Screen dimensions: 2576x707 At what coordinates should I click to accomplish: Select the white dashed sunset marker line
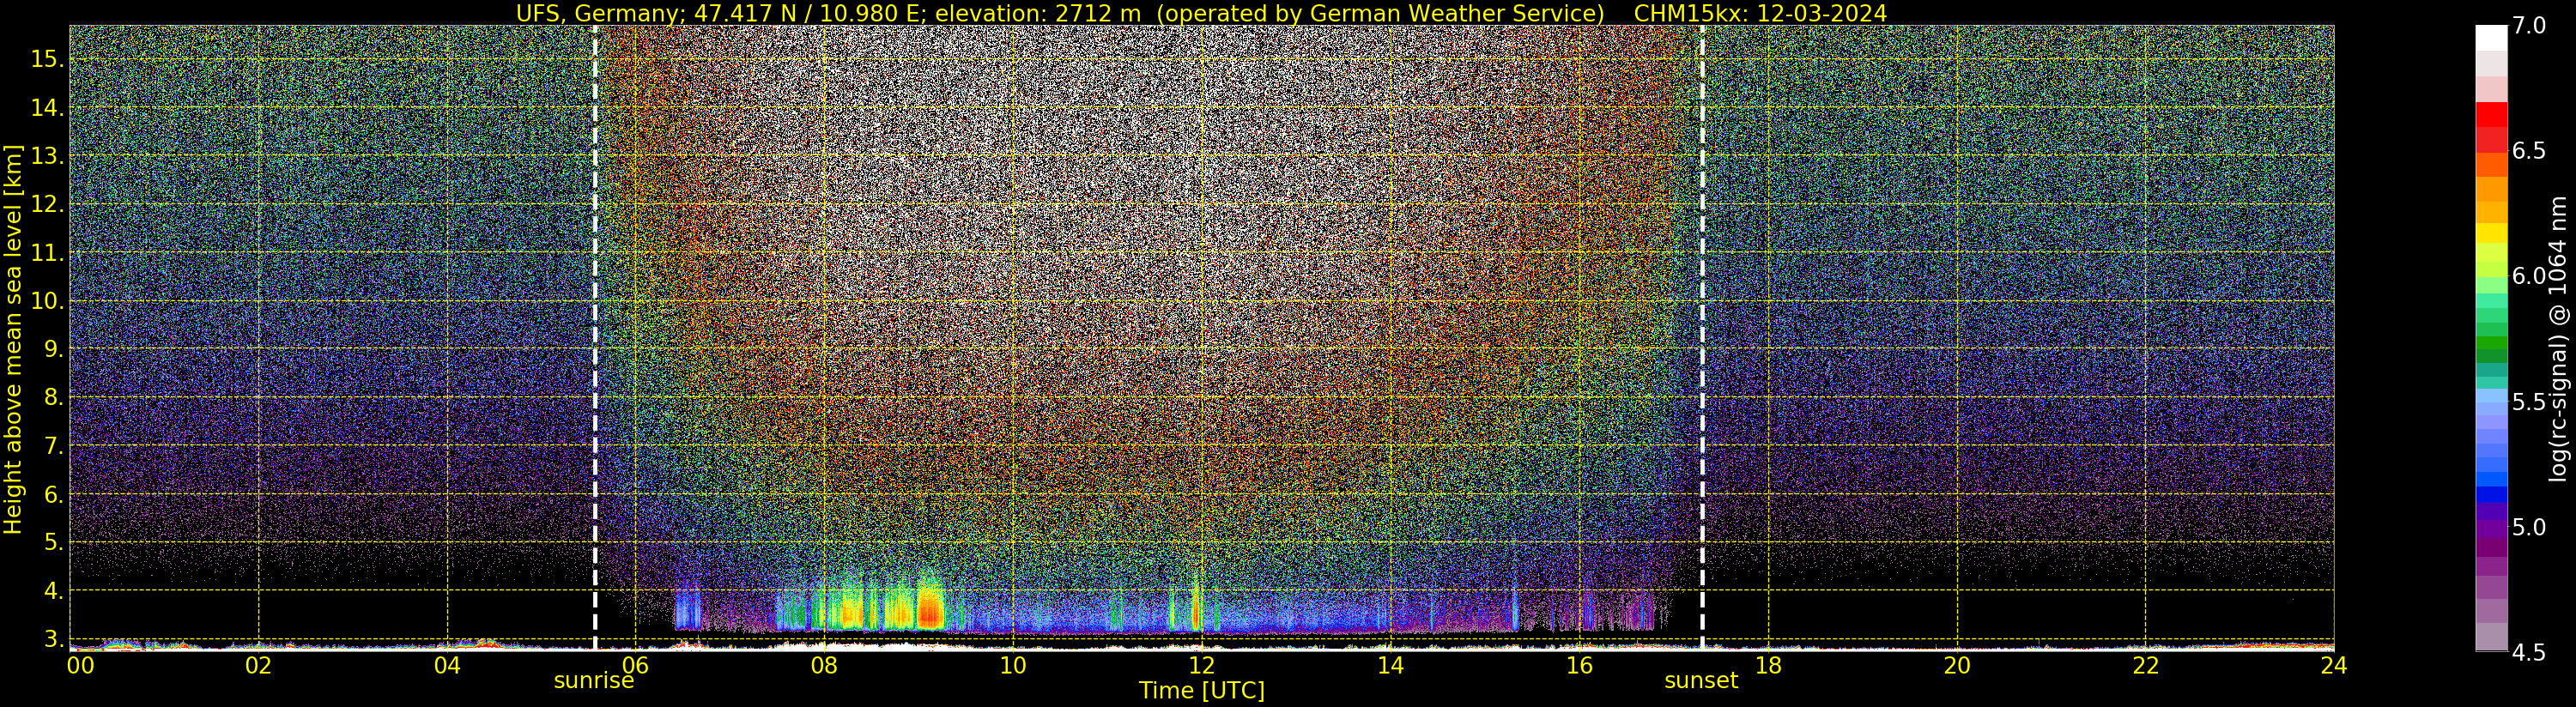(1702, 338)
